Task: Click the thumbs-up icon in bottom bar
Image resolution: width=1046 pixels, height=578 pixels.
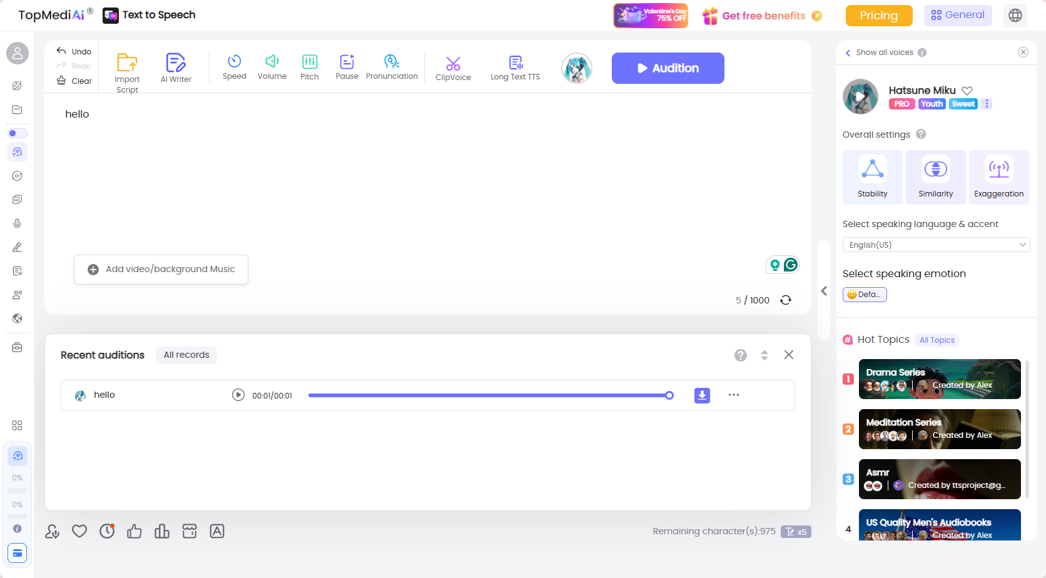Action: [x=135, y=531]
